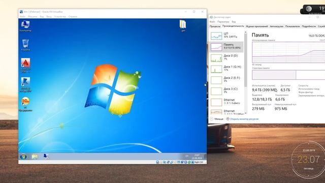Image resolution: width=325 pixels, height=183 pixels.
Task: Click Show Desktop strip on Windows 7 taskbar
Action: (x=205, y=157)
